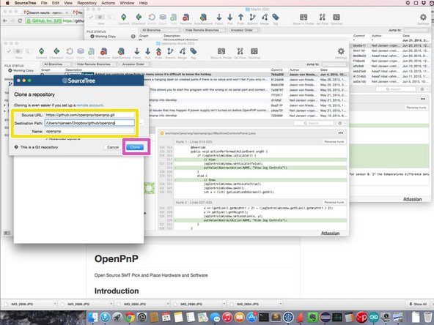Open iTunes from the Dock

pos(227,318)
